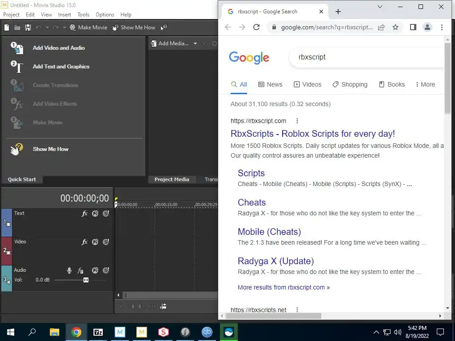455x341 pixels.
Task: Solo the Text track
Action: tap(106, 214)
